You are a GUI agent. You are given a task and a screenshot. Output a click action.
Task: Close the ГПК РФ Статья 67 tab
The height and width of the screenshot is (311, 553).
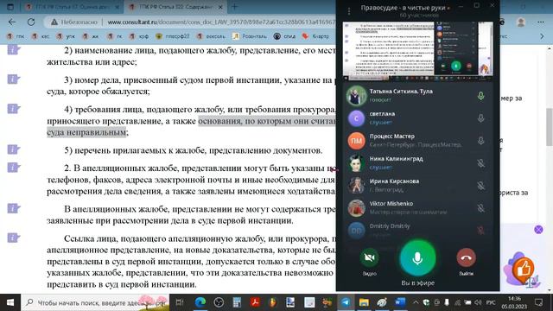[x=118, y=7]
